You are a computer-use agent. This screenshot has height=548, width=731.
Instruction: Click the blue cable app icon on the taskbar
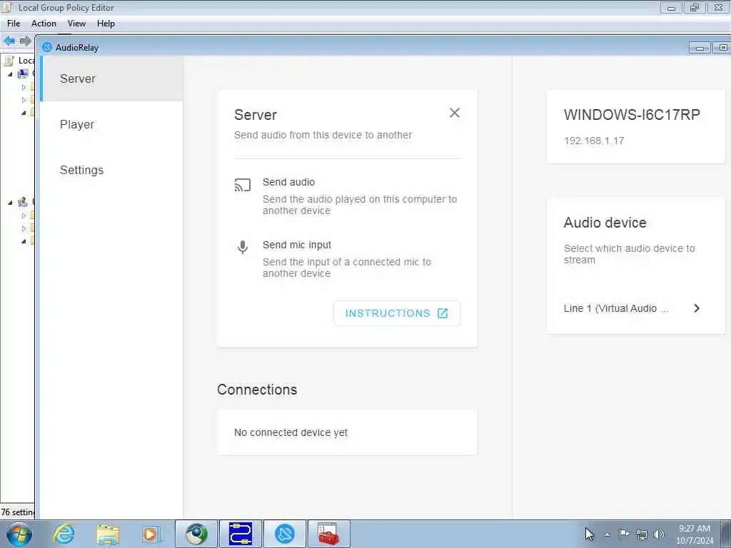pos(241,534)
